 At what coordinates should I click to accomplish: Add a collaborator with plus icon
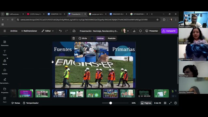(x=128, y=31)
